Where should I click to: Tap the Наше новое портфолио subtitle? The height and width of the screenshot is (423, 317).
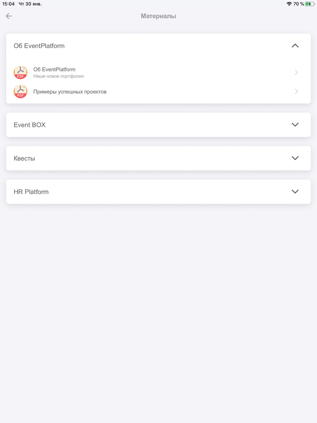tap(59, 76)
